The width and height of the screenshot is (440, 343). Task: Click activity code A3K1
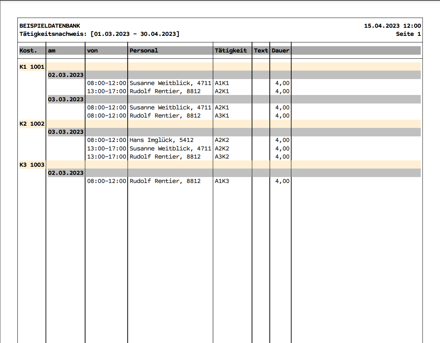222,116
